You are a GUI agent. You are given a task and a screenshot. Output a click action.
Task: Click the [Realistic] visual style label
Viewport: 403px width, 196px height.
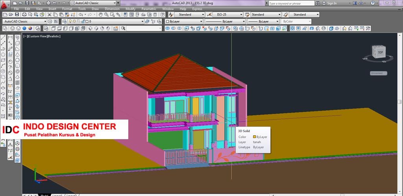click(x=54, y=36)
